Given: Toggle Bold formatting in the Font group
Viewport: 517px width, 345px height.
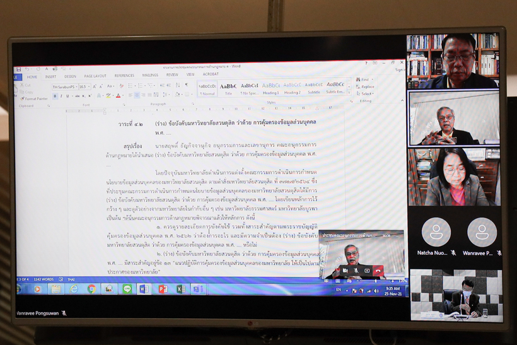Looking at the screenshot, I should click(55, 96).
